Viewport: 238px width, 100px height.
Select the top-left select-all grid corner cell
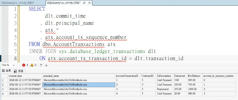(x=4, y=76)
